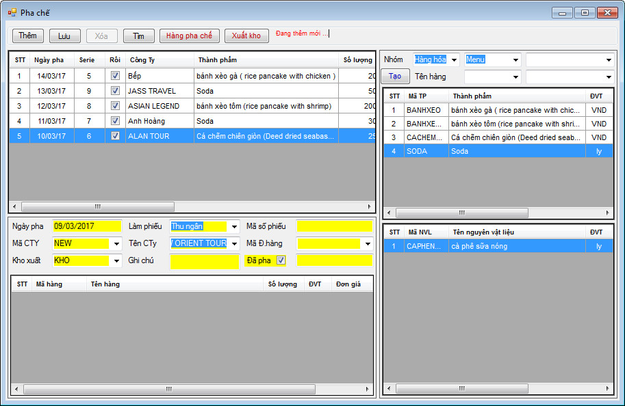Click the Số lượng header in detail grid

click(282, 284)
